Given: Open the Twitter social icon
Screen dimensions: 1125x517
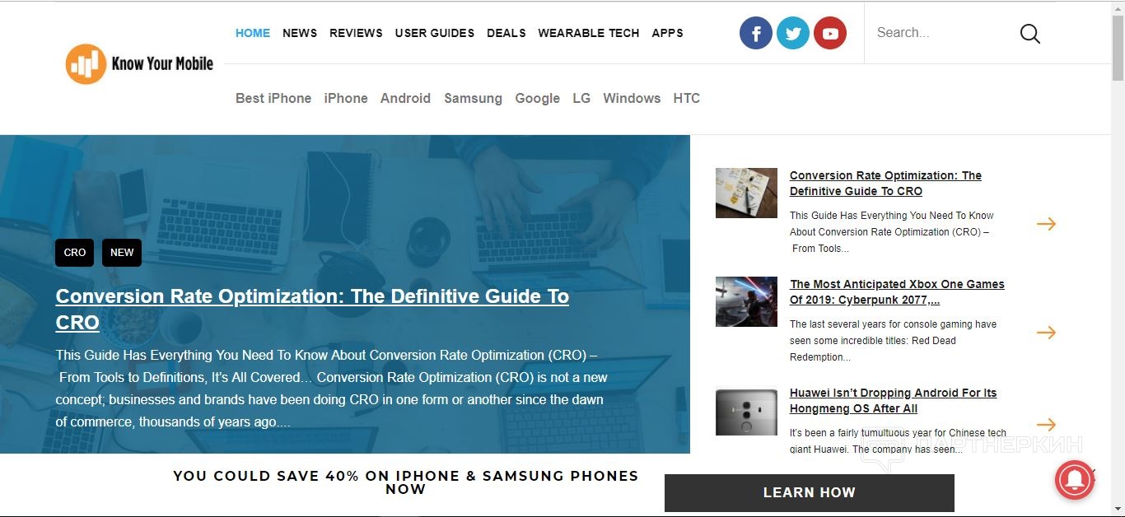Looking at the screenshot, I should coord(793,33).
